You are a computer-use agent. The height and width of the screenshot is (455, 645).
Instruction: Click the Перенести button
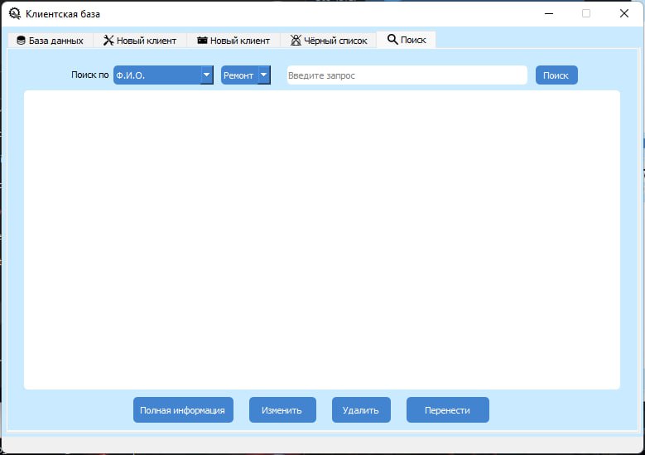tap(448, 409)
